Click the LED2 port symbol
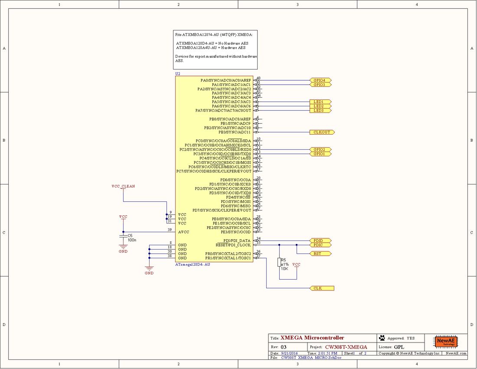The width and height of the screenshot is (477, 369). [x=319, y=106]
